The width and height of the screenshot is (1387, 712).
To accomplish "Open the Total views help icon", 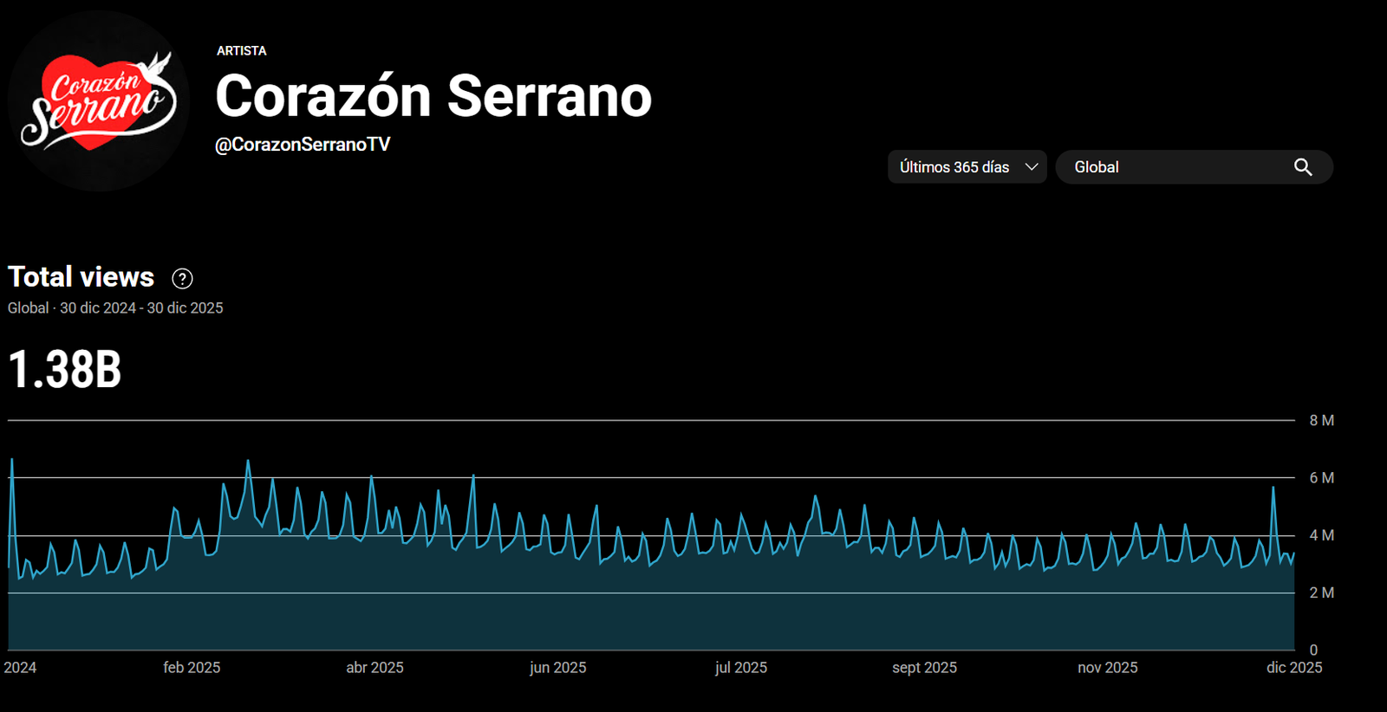I will [182, 278].
